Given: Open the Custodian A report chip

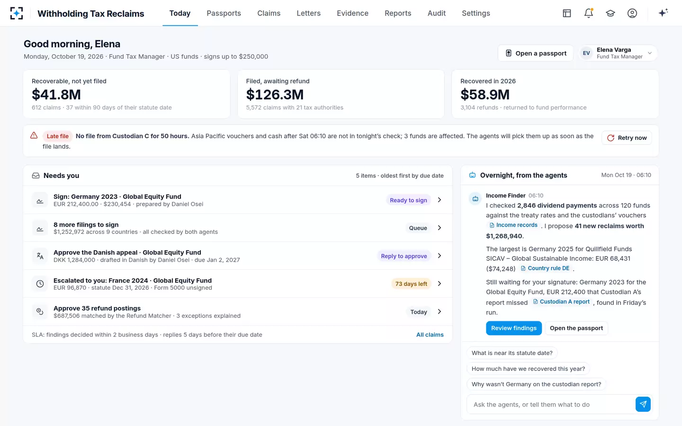Looking at the screenshot, I should pyautogui.click(x=561, y=302).
